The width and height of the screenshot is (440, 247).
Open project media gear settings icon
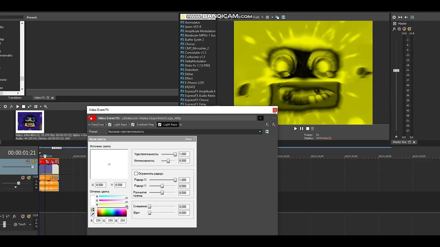pos(5,107)
